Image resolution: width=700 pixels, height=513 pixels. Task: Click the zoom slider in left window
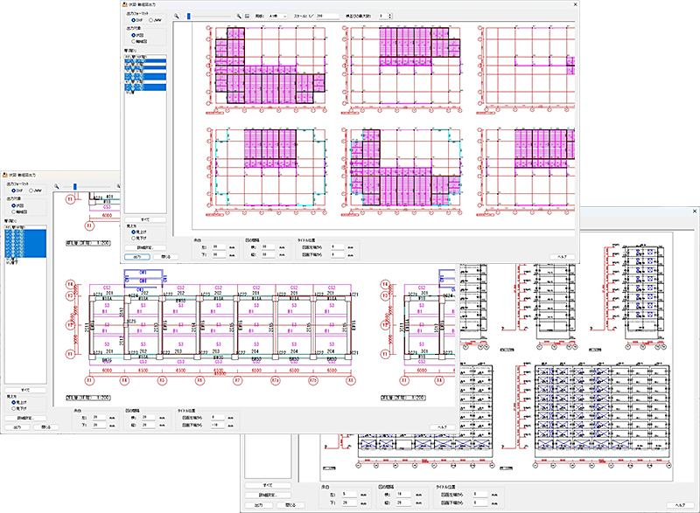[x=74, y=185]
